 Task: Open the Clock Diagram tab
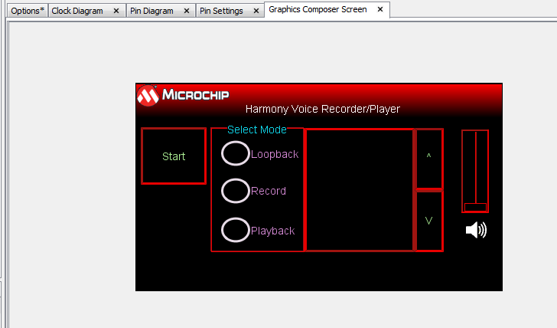pyautogui.click(x=77, y=11)
